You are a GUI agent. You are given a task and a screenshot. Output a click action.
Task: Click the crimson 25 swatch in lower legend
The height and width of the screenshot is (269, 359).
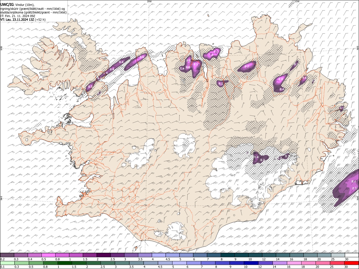337,263
